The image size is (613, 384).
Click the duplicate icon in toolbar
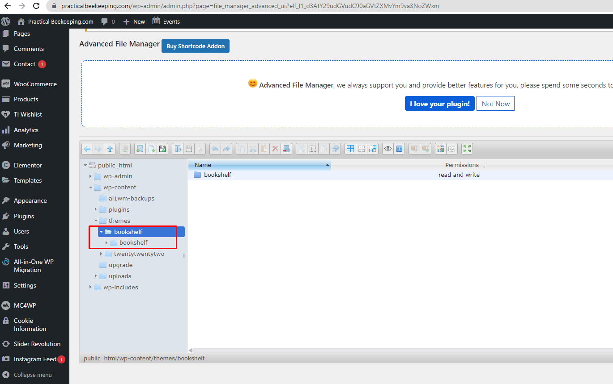tap(301, 149)
